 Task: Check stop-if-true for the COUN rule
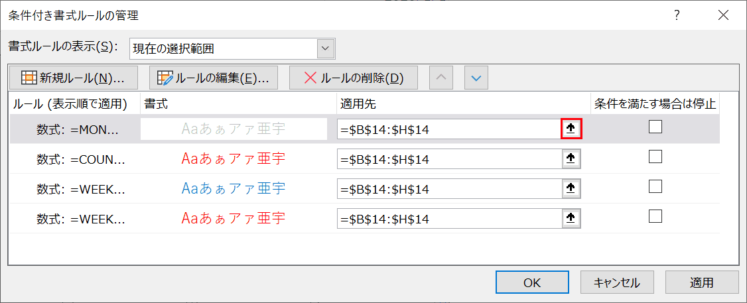655,156
